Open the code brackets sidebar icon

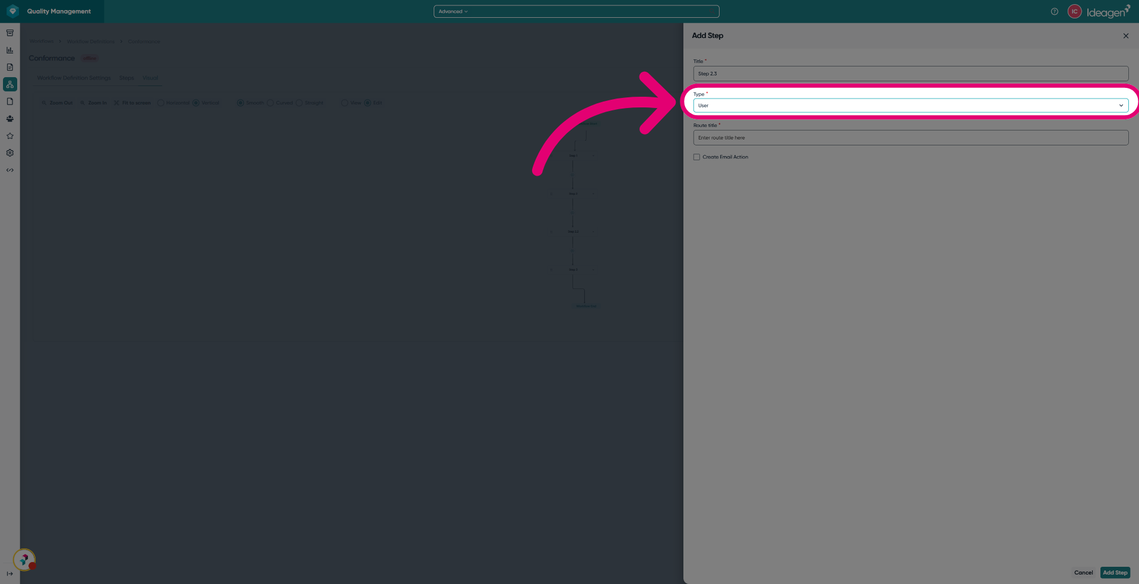10,170
